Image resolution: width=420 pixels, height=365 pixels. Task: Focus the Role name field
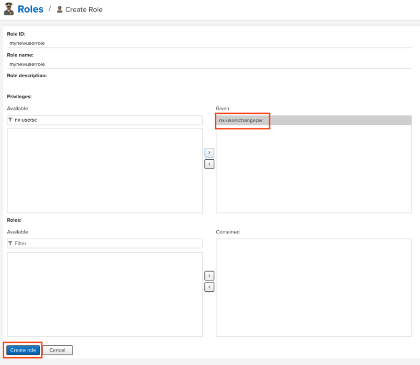(104, 64)
